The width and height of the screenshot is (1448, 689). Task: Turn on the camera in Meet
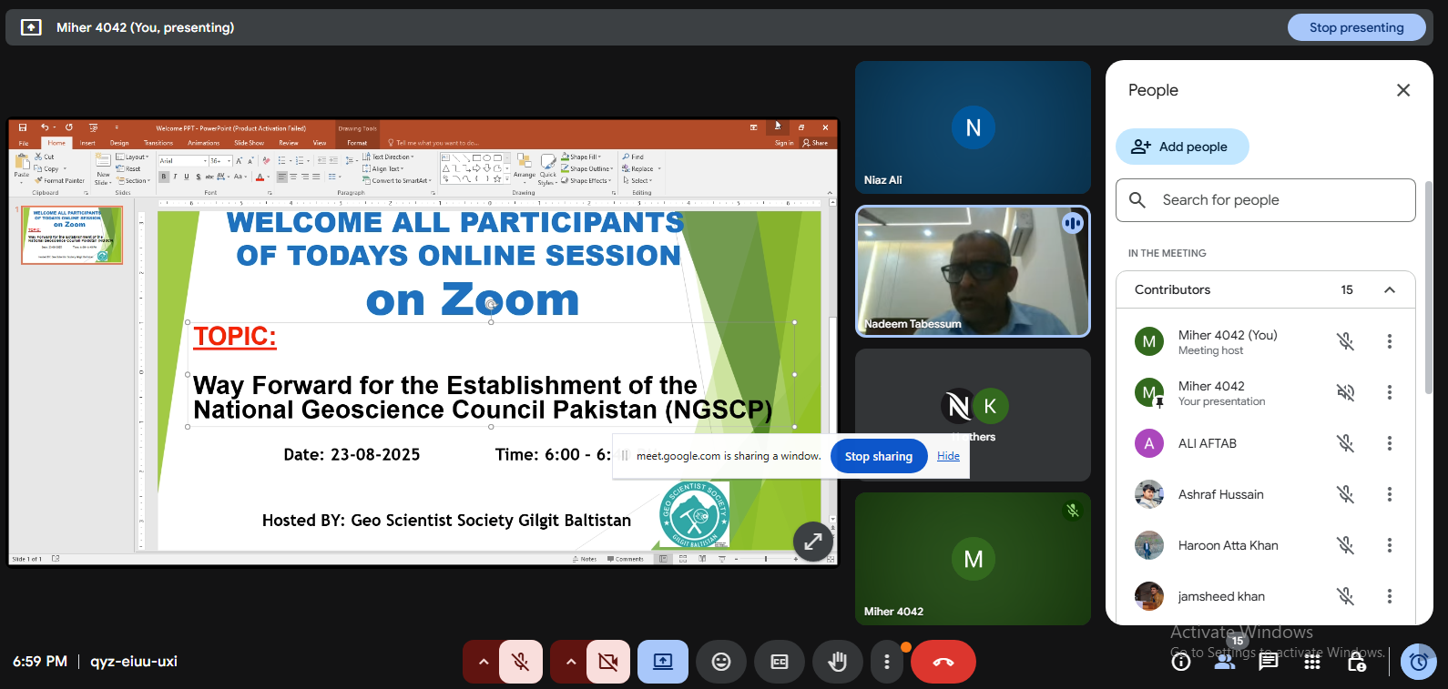[608, 662]
